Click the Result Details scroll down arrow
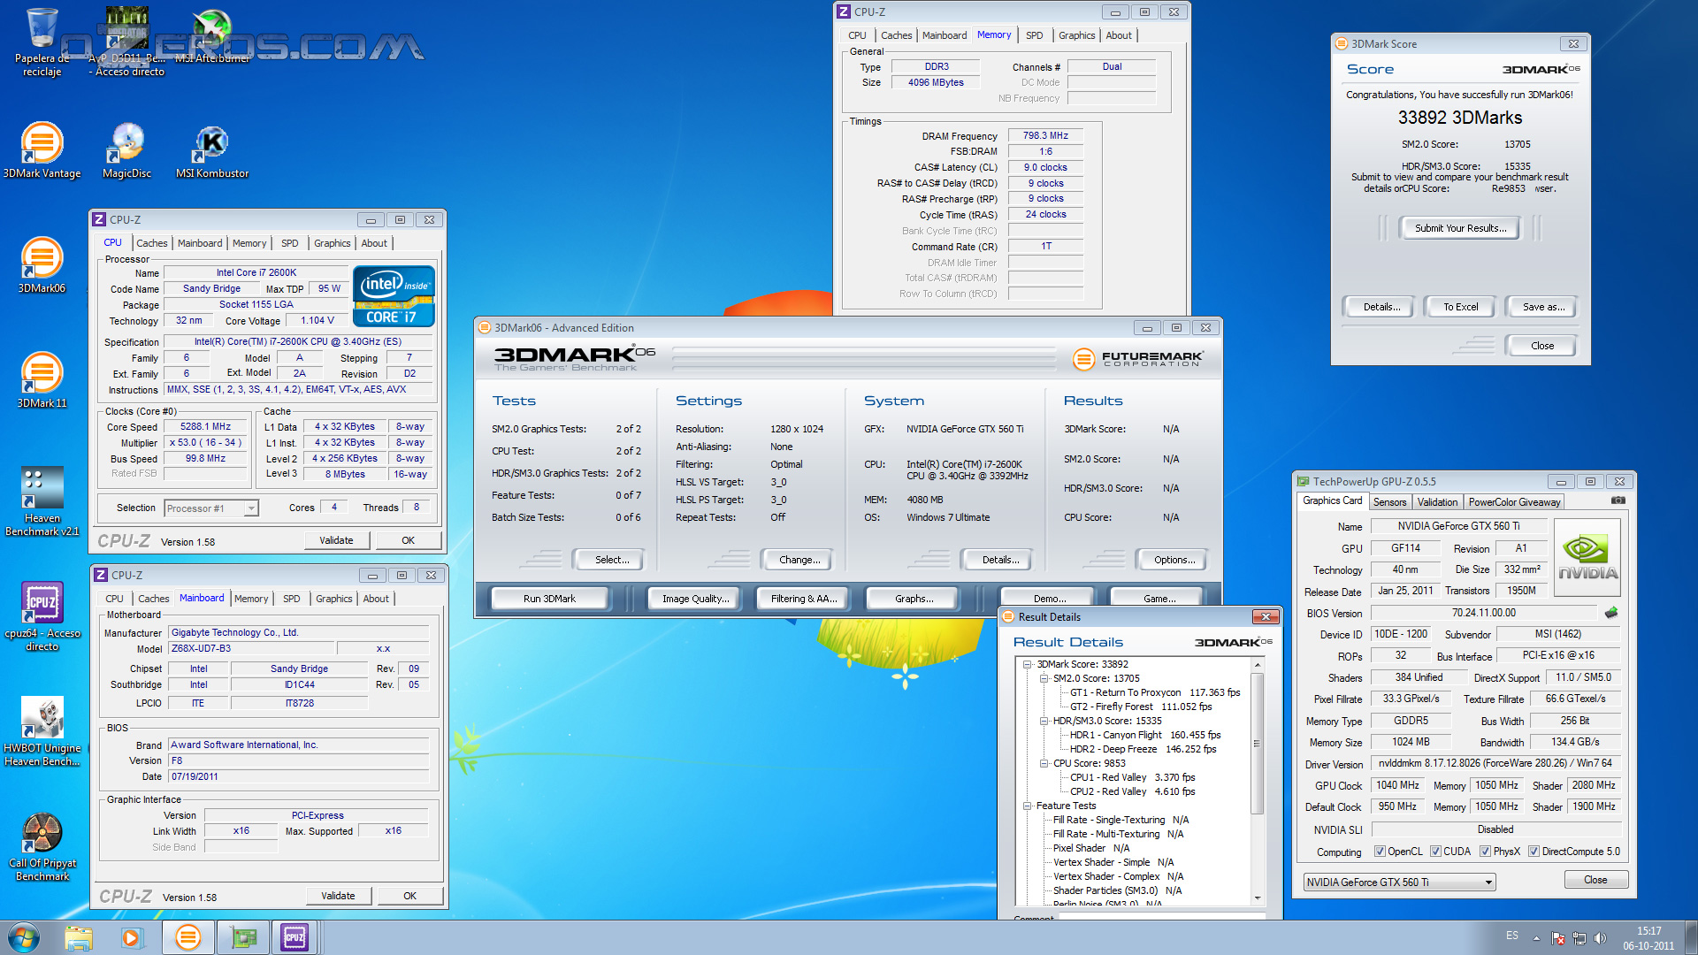The image size is (1698, 955). 1257,898
